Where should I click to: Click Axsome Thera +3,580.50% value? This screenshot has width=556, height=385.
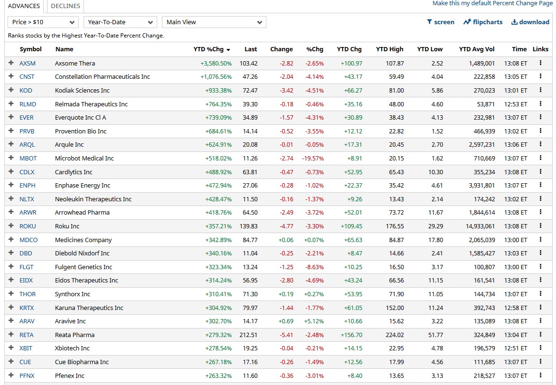click(x=216, y=64)
